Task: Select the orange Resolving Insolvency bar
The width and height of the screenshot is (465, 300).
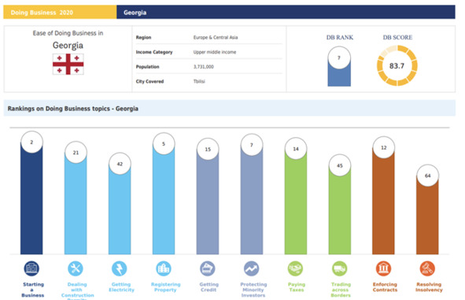Action: pyautogui.click(x=427, y=215)
